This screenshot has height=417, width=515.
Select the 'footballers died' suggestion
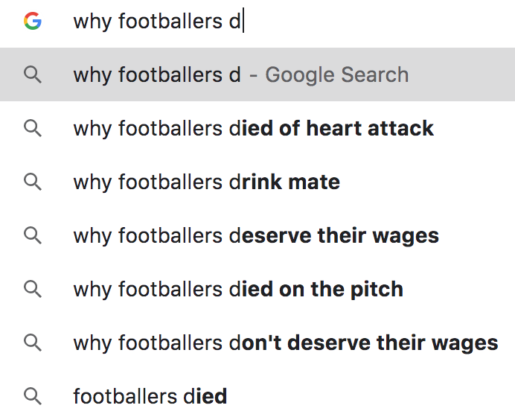257,396
